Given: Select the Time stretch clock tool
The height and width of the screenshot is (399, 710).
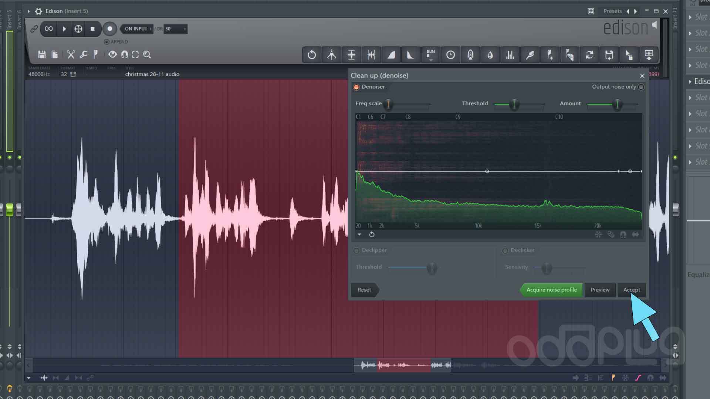Looking at the screenshot, I should tap(450, 55).
